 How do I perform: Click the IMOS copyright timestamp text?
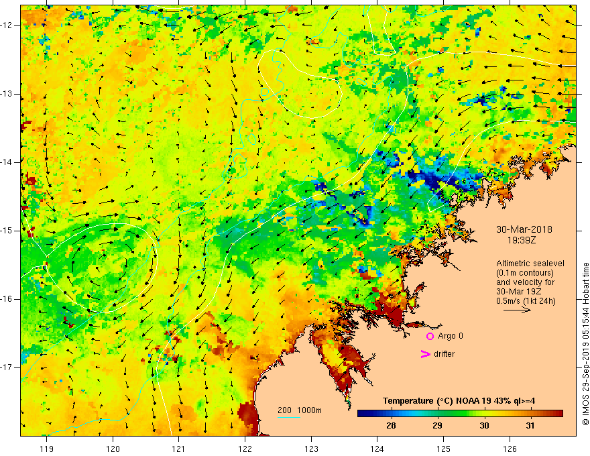pyautogui.click(x=585, y=344)
